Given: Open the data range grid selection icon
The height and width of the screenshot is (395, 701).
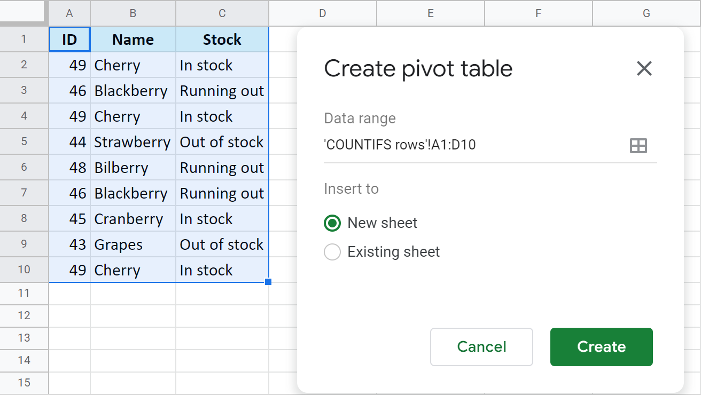Looking at the screenshot, I should pos(639,145).
